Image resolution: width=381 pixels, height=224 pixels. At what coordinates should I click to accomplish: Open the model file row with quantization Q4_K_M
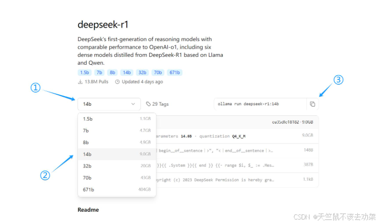237,136
